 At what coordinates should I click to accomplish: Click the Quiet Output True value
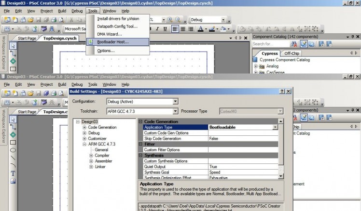click(x=243, y=167)
